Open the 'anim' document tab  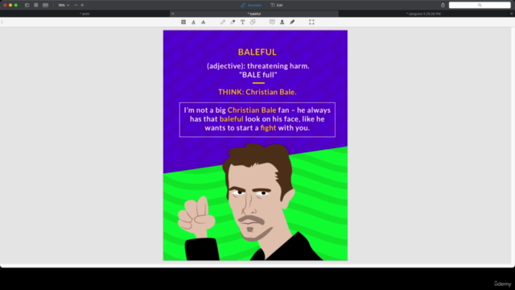point(84,14)
